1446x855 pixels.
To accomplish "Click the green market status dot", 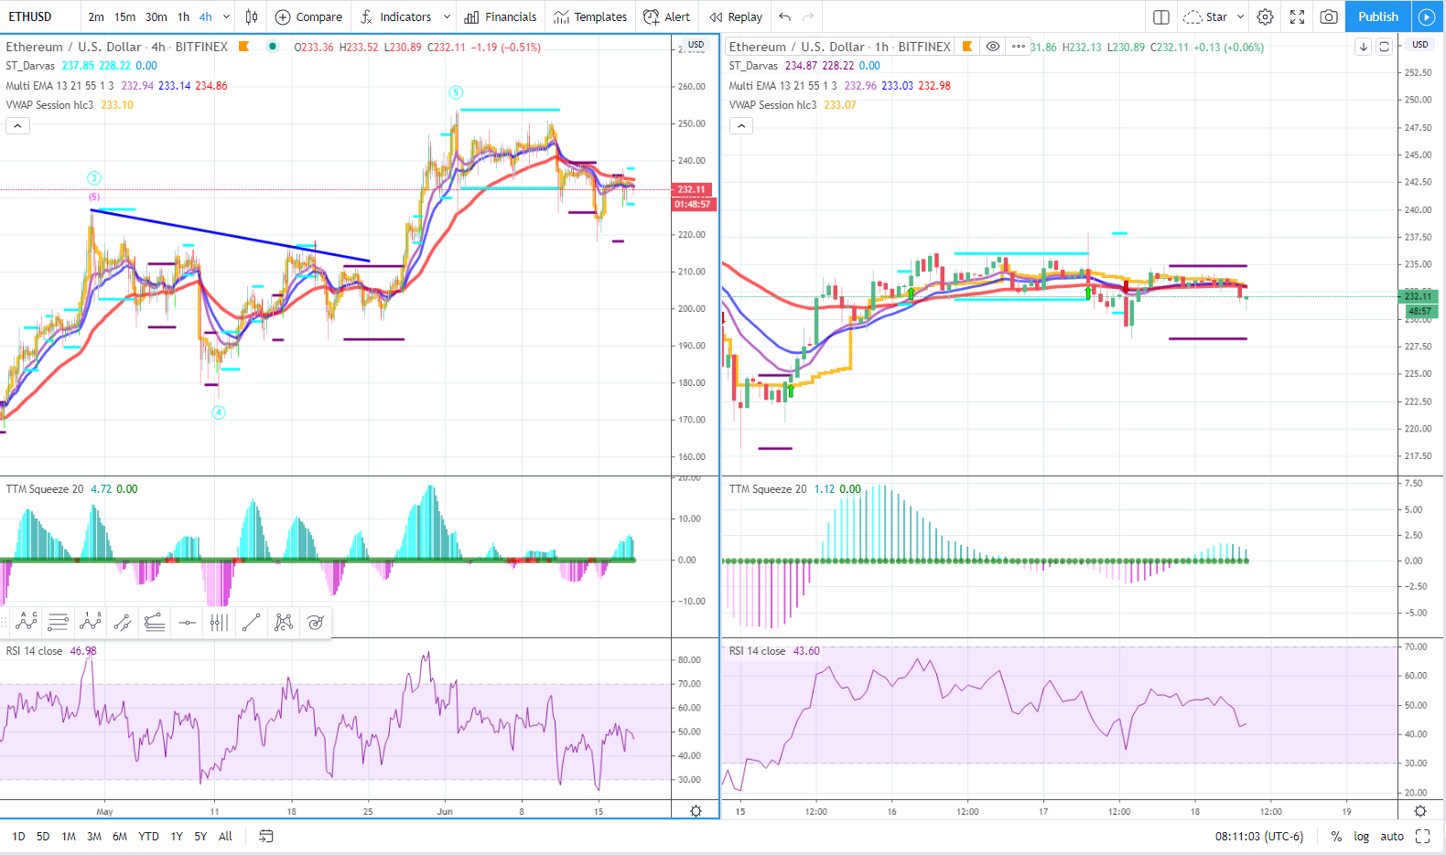I will pyautogui.click(x=273, y=47).
